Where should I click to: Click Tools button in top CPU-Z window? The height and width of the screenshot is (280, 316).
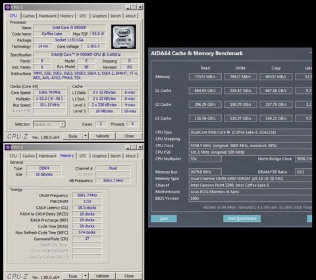(x=72, y=136)
